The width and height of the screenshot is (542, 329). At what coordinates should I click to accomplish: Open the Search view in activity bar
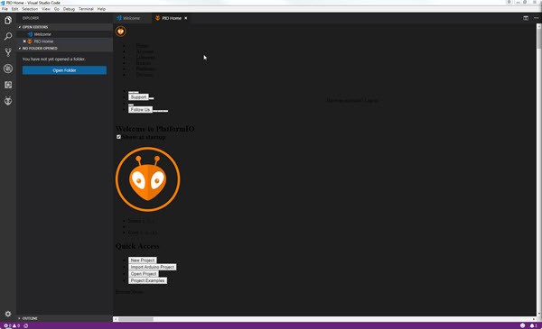[8, 36]
